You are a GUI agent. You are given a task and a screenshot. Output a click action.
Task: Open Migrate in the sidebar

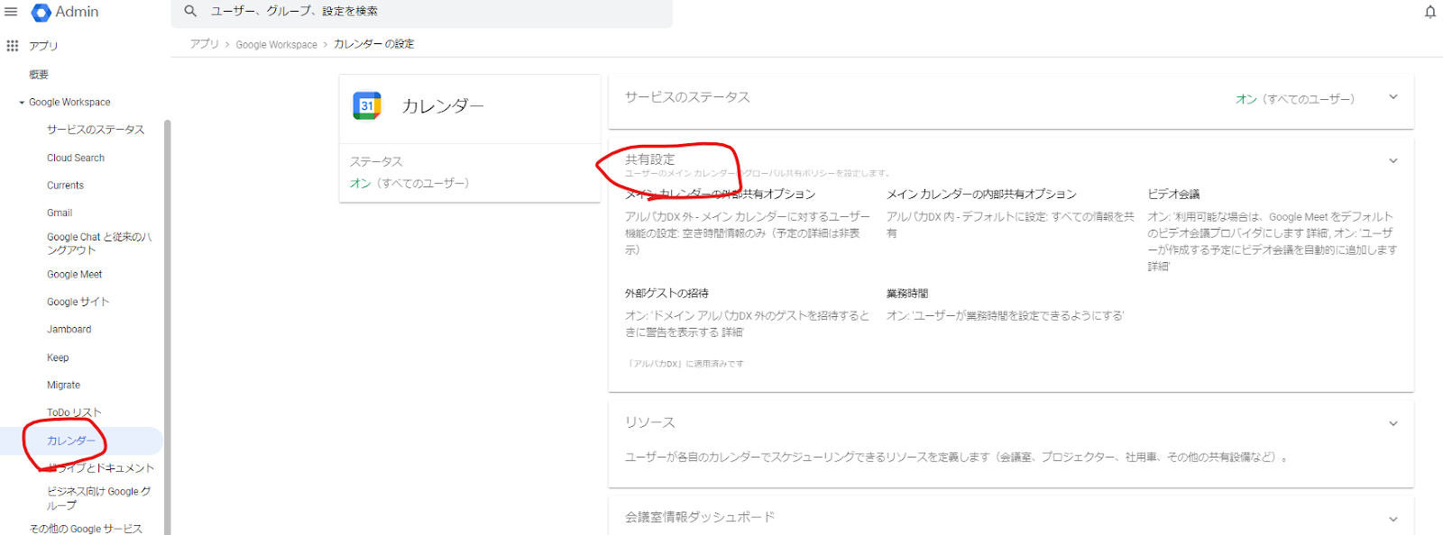point(63,385)
